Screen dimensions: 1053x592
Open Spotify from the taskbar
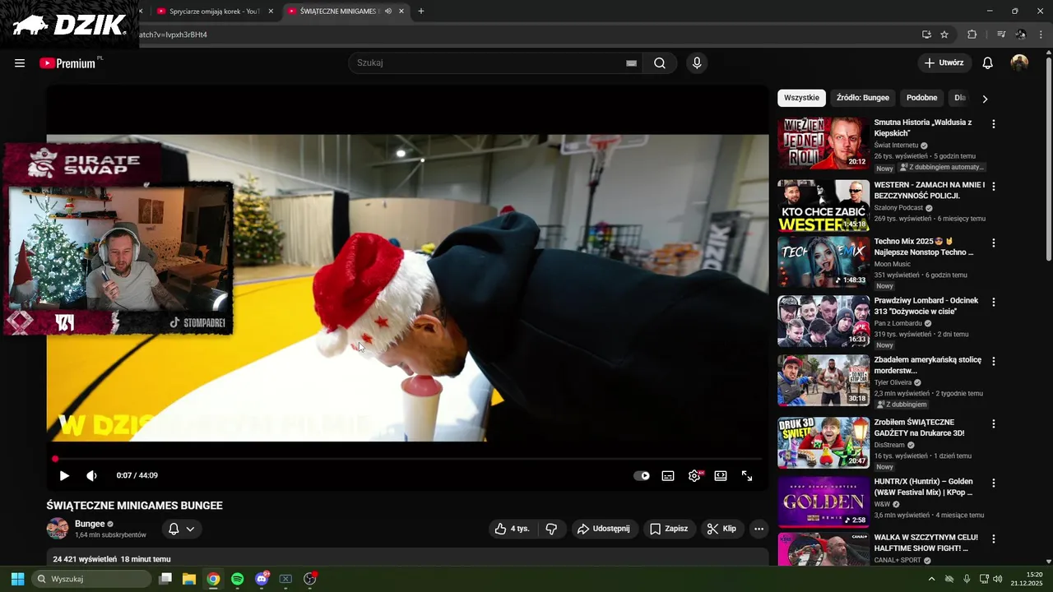[x=238, y=579]
